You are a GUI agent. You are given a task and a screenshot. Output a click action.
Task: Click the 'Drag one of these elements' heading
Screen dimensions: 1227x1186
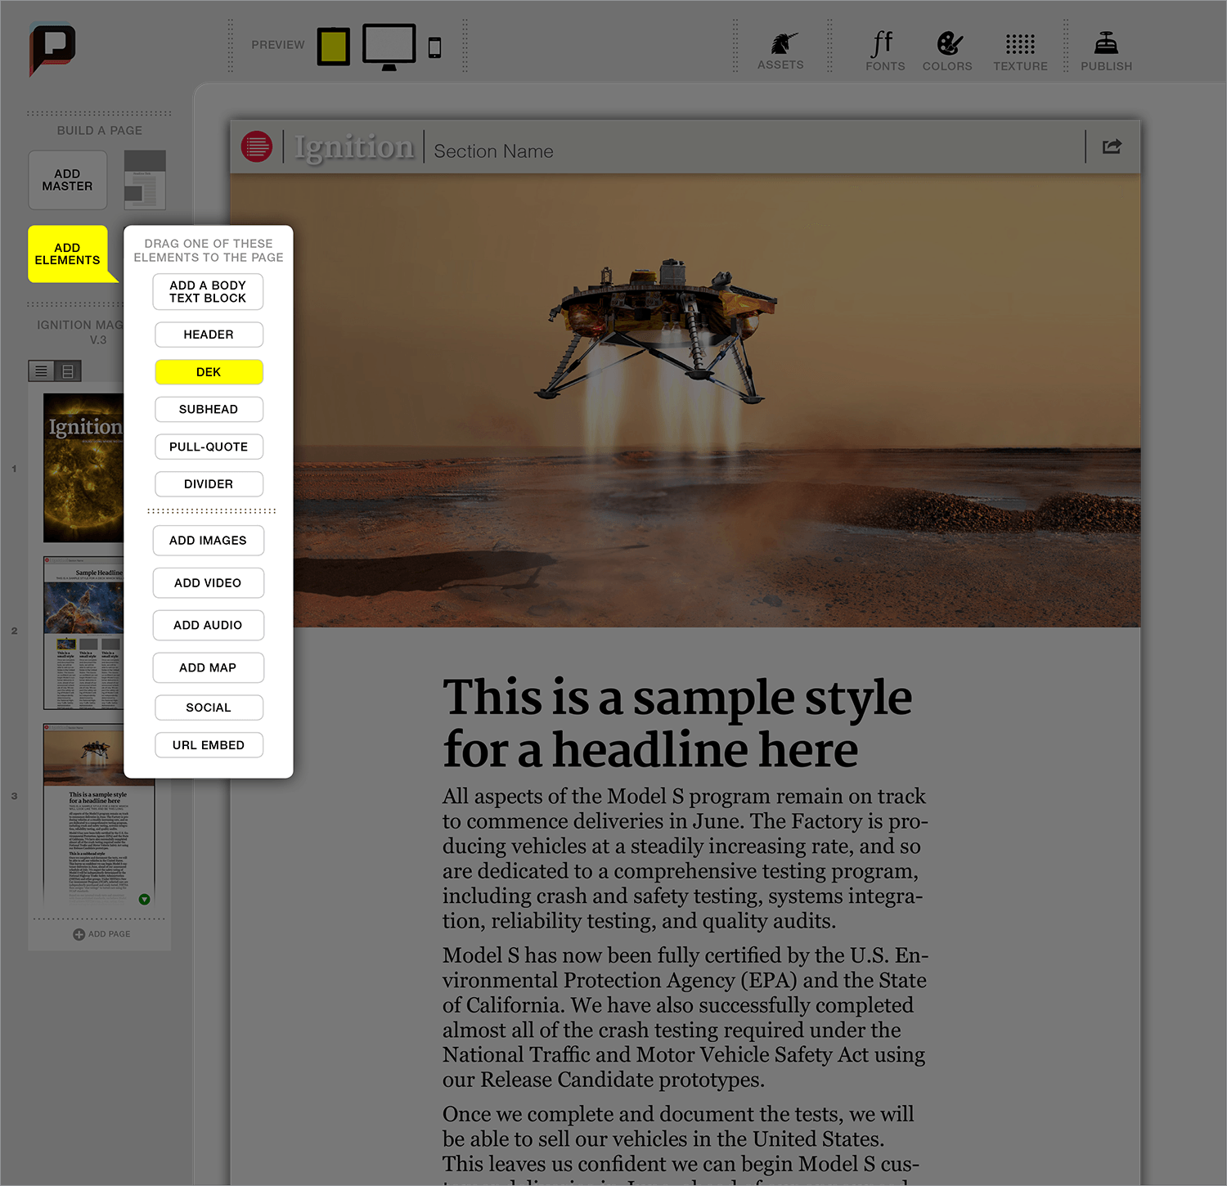[209, 250]
